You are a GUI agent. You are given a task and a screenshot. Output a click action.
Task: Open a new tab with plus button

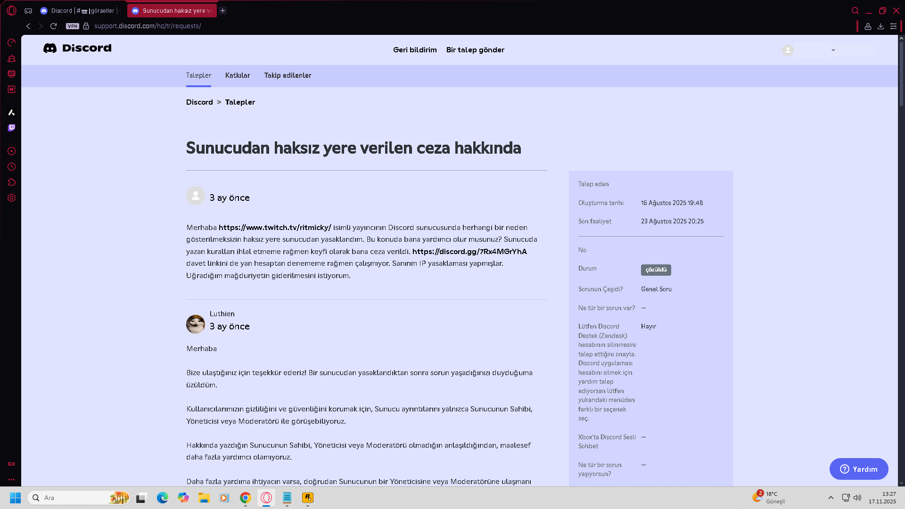pos(223,11)
